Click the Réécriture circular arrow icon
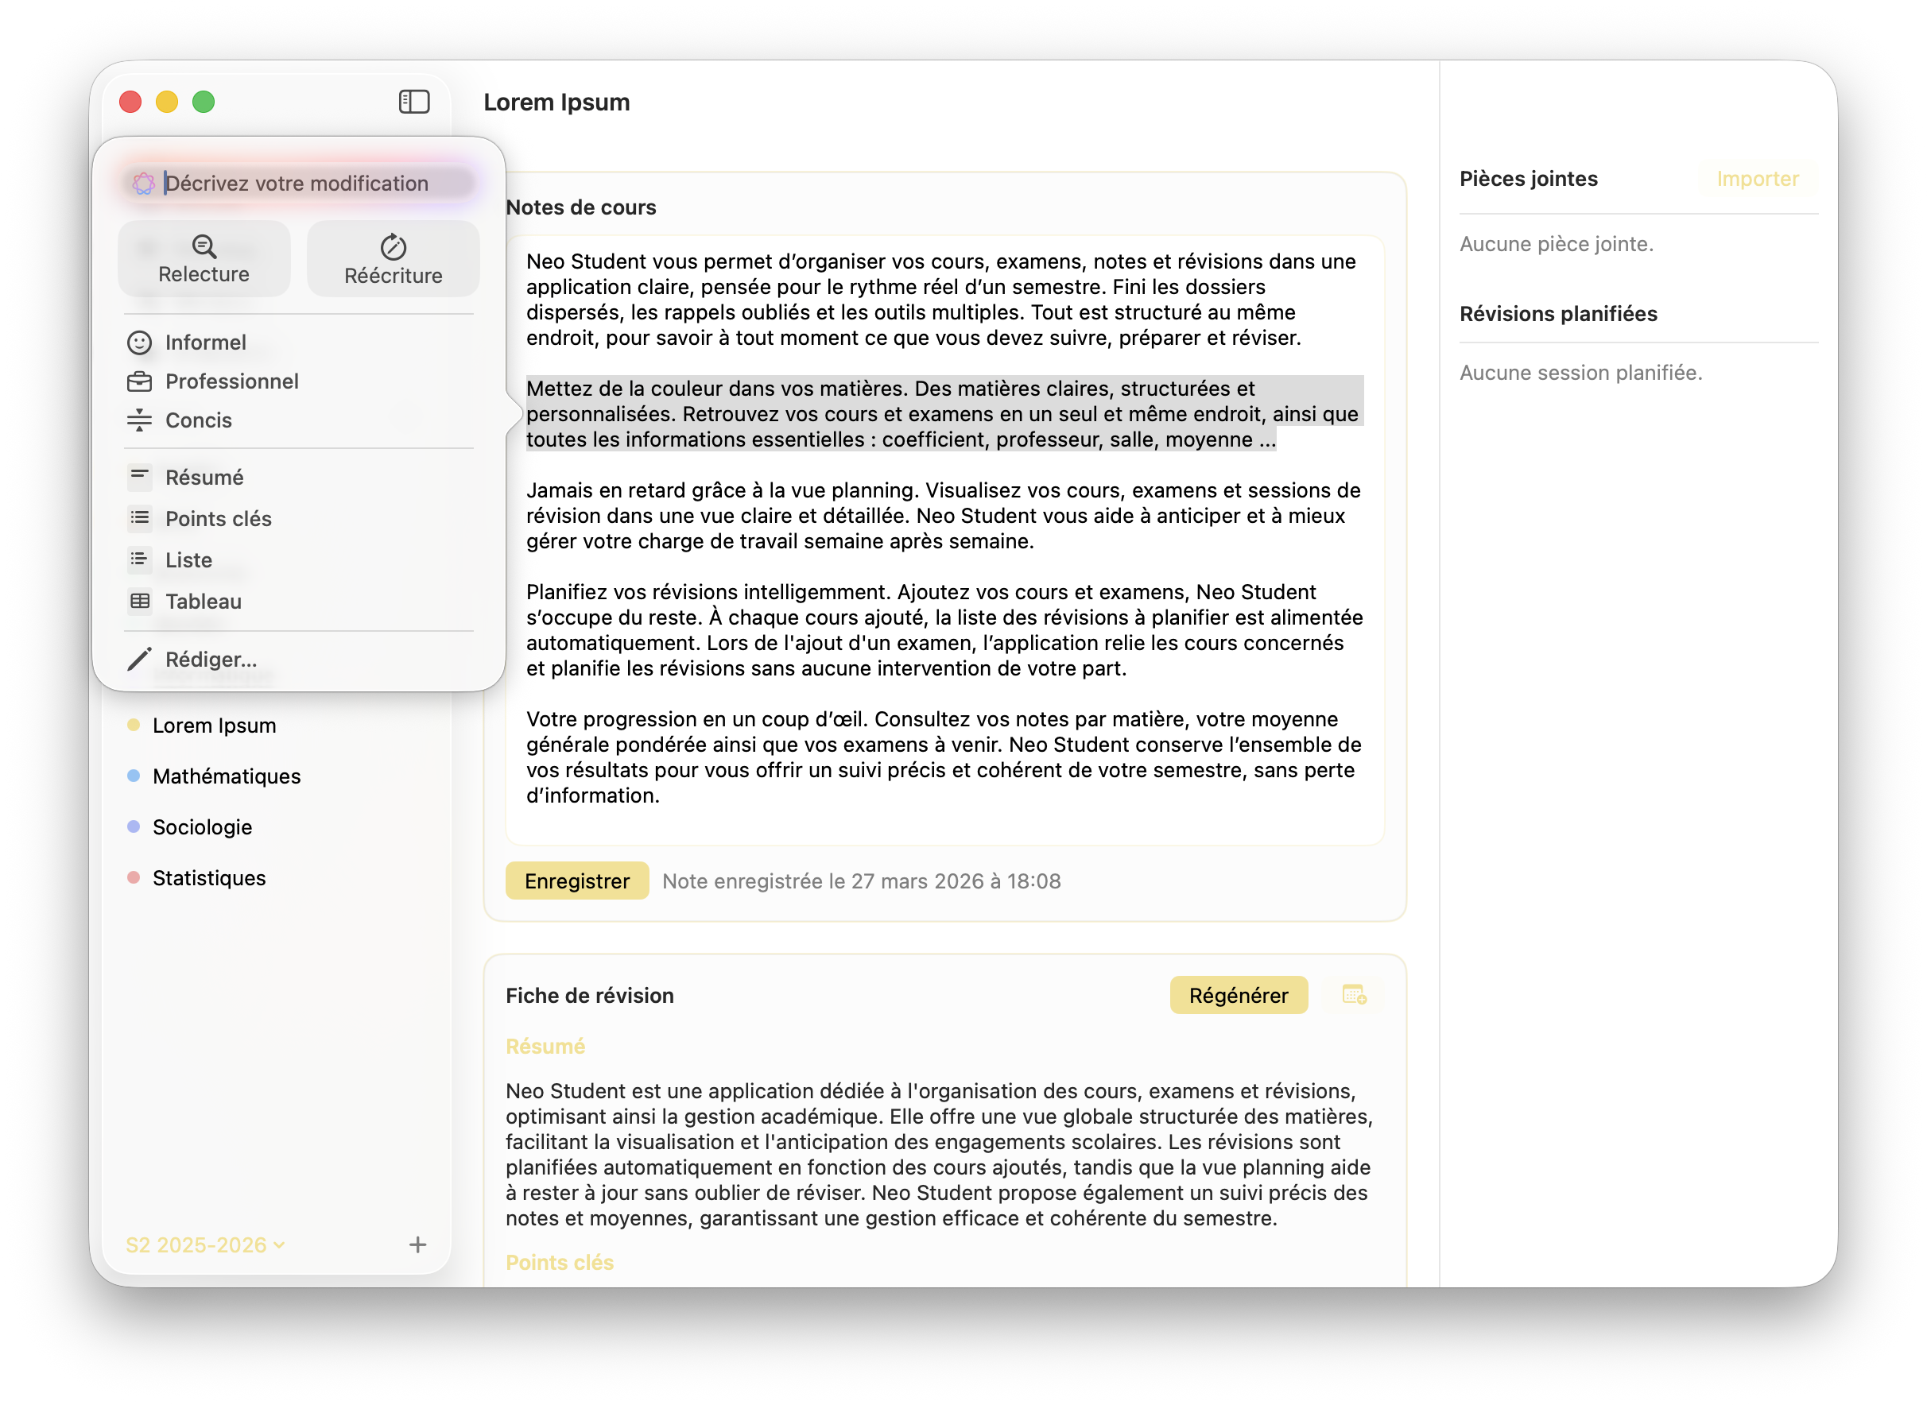This screenshot has width=1927, height=1405. pyautogui.click(x=393, y=246)
